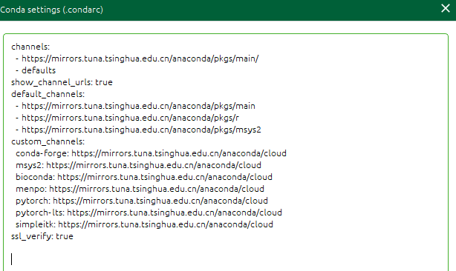Screen dimensions: 456x271
Task: Click the bioconda custom channel line
Action: tap(144, 177)
